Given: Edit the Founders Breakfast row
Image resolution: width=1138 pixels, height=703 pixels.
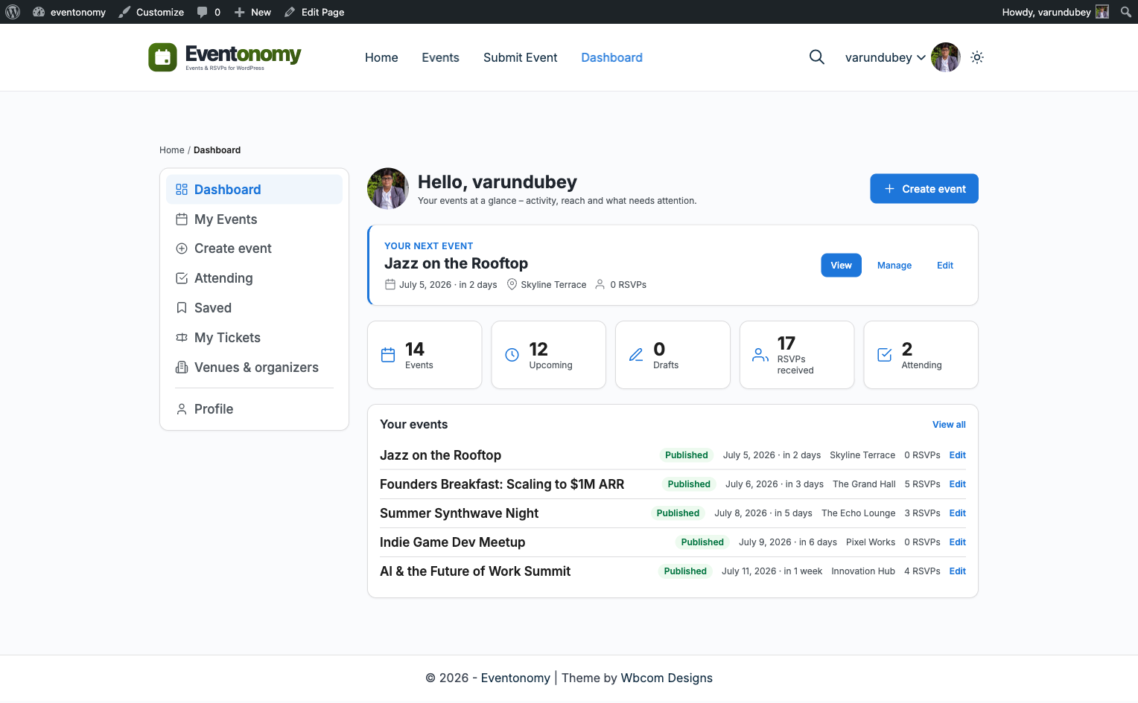Looking at the screenshot, I should tap(958, 484).
